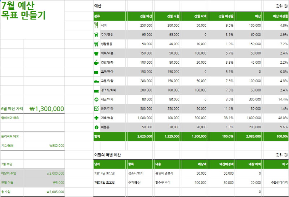
Task: Click the 교육/육아 category cell
Action: (x=113, y=72)
